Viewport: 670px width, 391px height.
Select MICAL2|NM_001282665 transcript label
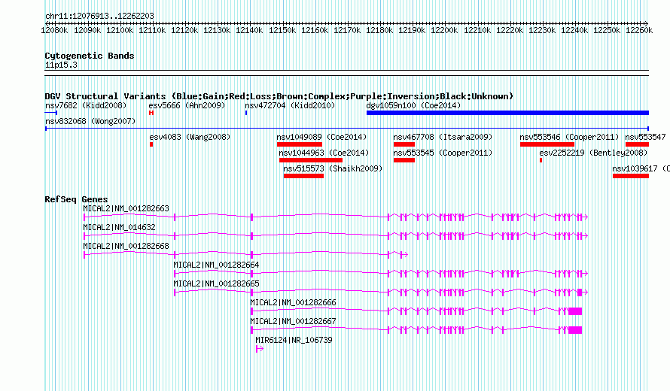click(x=216, y=283)
